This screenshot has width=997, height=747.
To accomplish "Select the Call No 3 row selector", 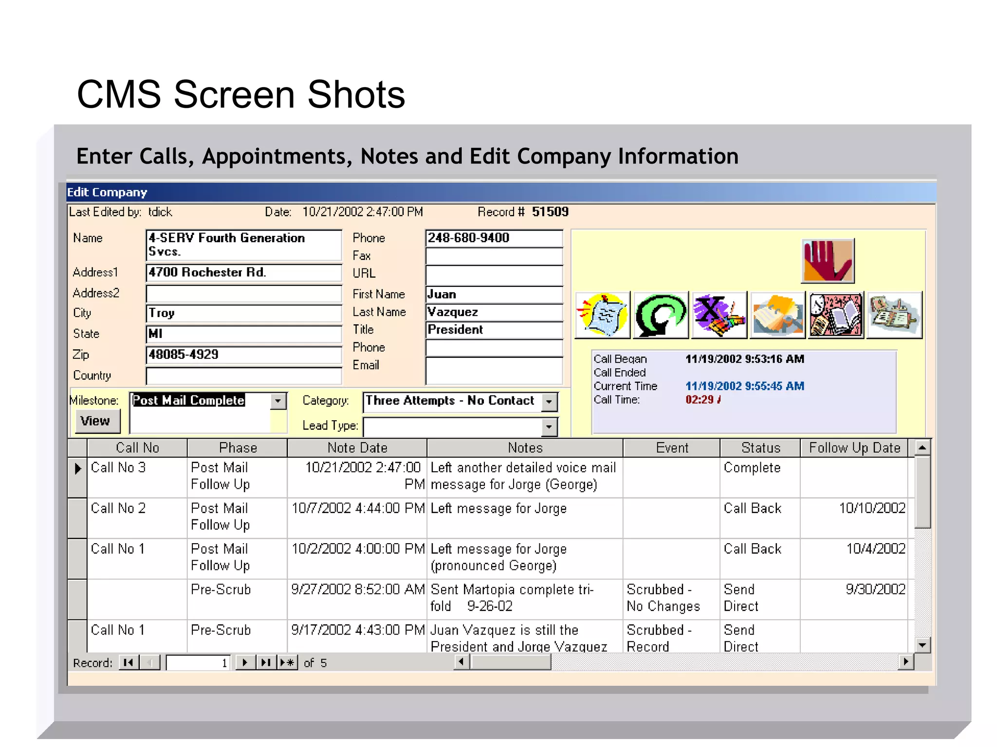I will pyautogui.click(x=77, y=477).
